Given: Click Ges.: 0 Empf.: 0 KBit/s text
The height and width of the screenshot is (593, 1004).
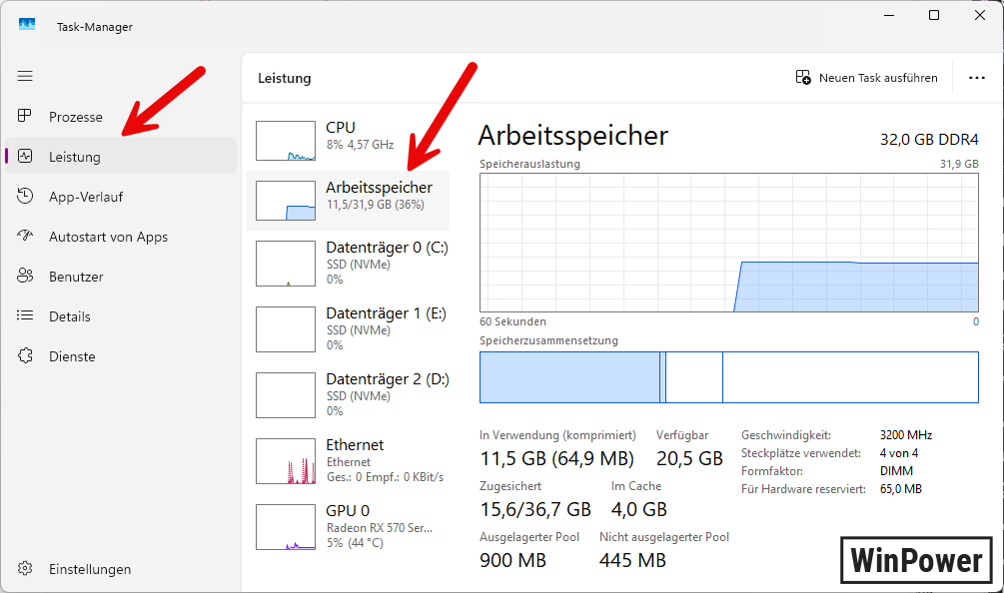Looking at the screenshot, I should click(x=385, y=477).
